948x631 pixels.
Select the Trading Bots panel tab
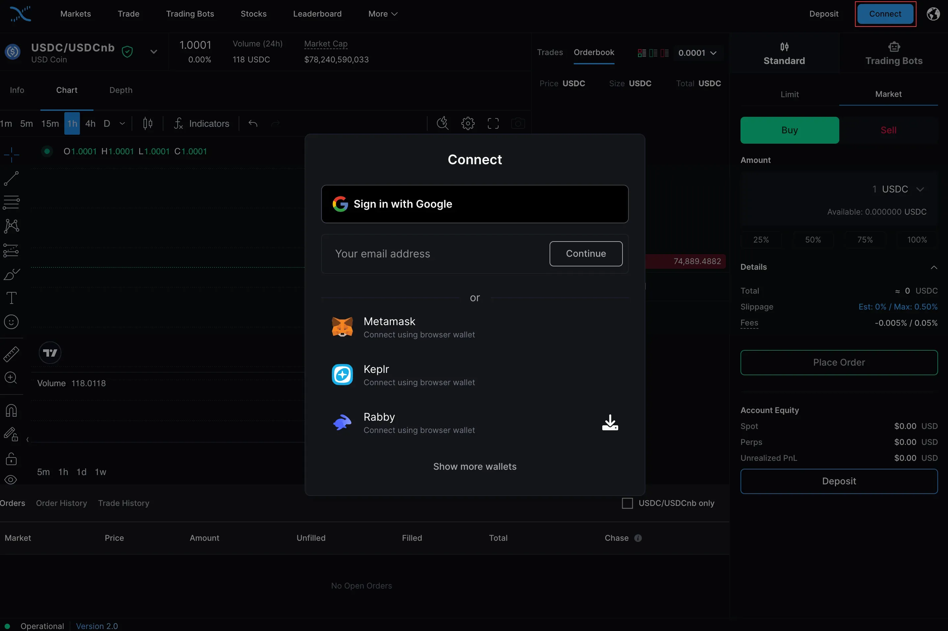[894, 53]
